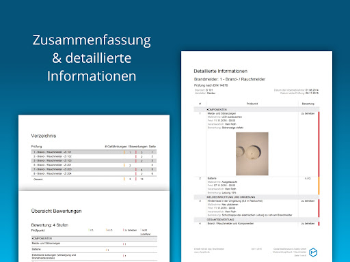Click the Verzeichnis heading

[x=44, y=136]
